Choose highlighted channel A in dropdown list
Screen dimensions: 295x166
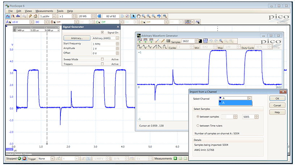(235, 103)
